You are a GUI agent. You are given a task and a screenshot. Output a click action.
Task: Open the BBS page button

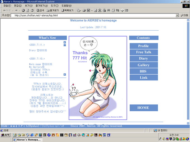[144, 71]
